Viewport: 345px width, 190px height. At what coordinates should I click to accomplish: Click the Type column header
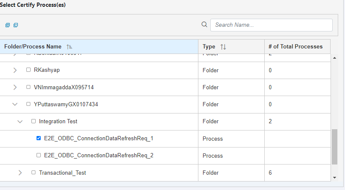(209, 46)
